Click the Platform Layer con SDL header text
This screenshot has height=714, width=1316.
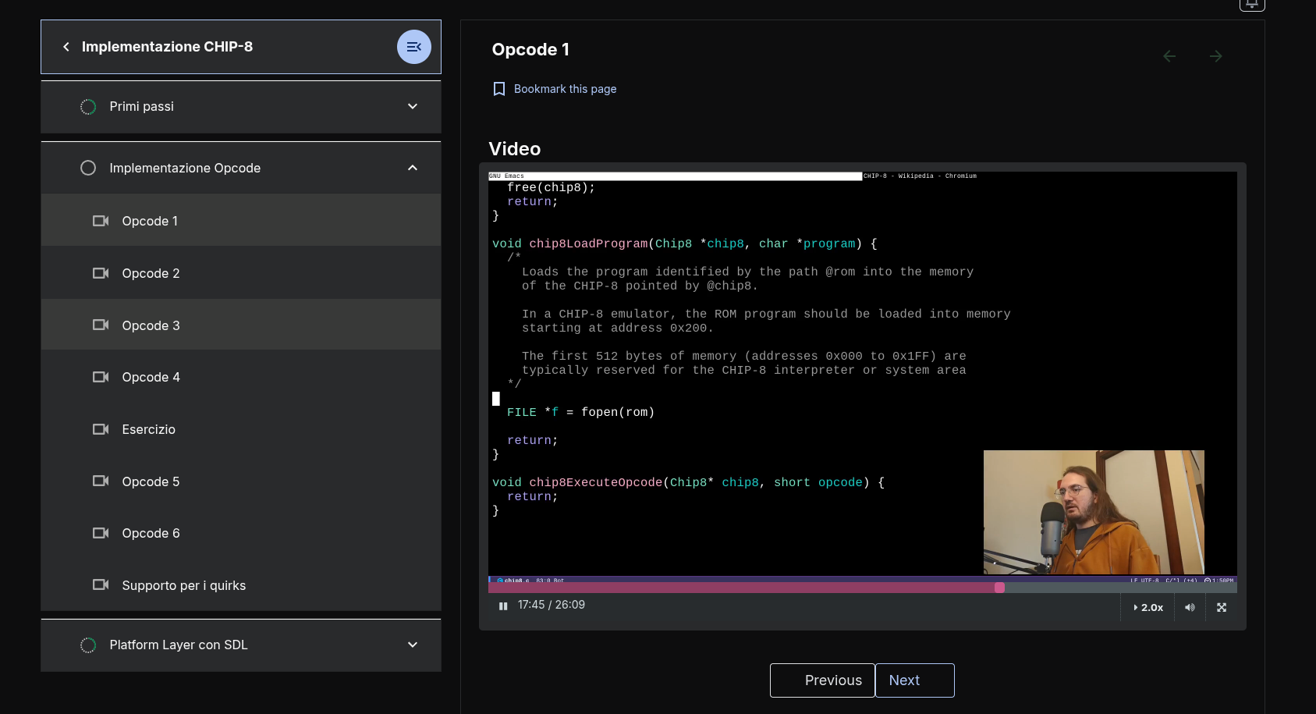coord(179,645)
